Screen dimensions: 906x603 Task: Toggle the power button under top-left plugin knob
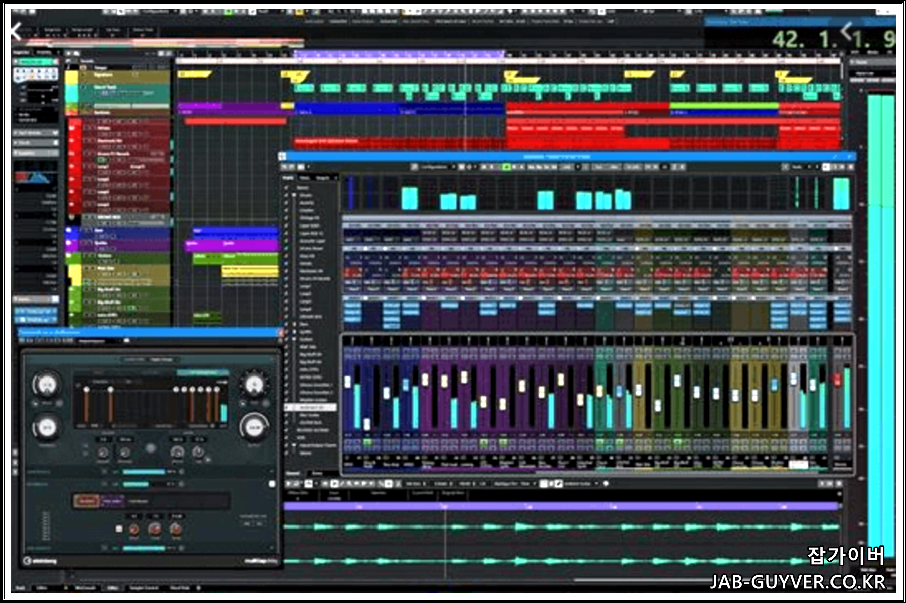[x=36, y=403]
